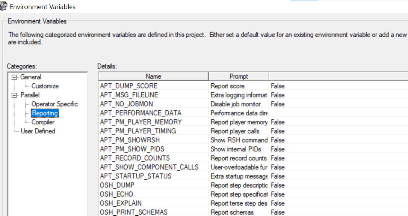Collapse the General category tree node

click(14, 77)
